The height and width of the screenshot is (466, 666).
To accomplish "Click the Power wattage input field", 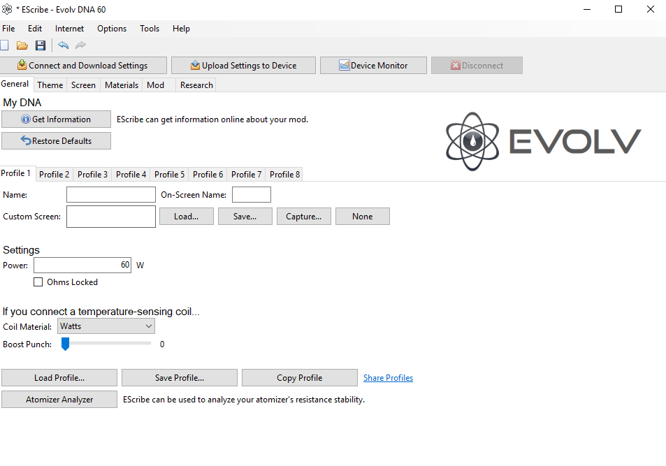I will [x=82, y=265].
